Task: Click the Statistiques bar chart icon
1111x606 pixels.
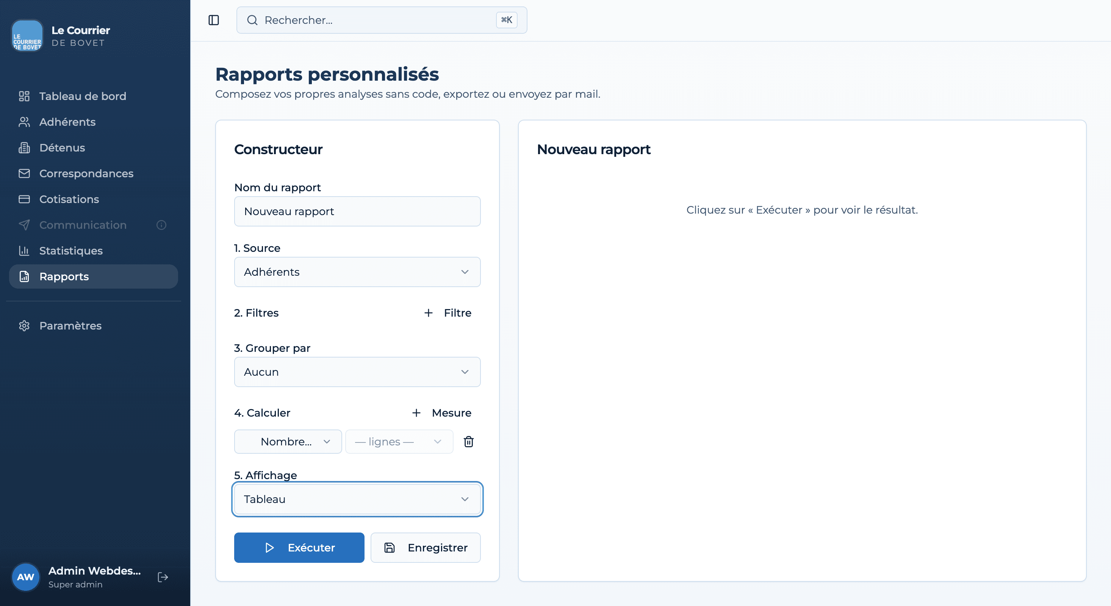Action: pos(24,251)
